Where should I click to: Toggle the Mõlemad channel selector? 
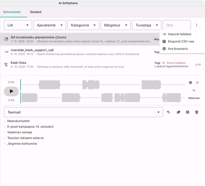coord(194,98)
